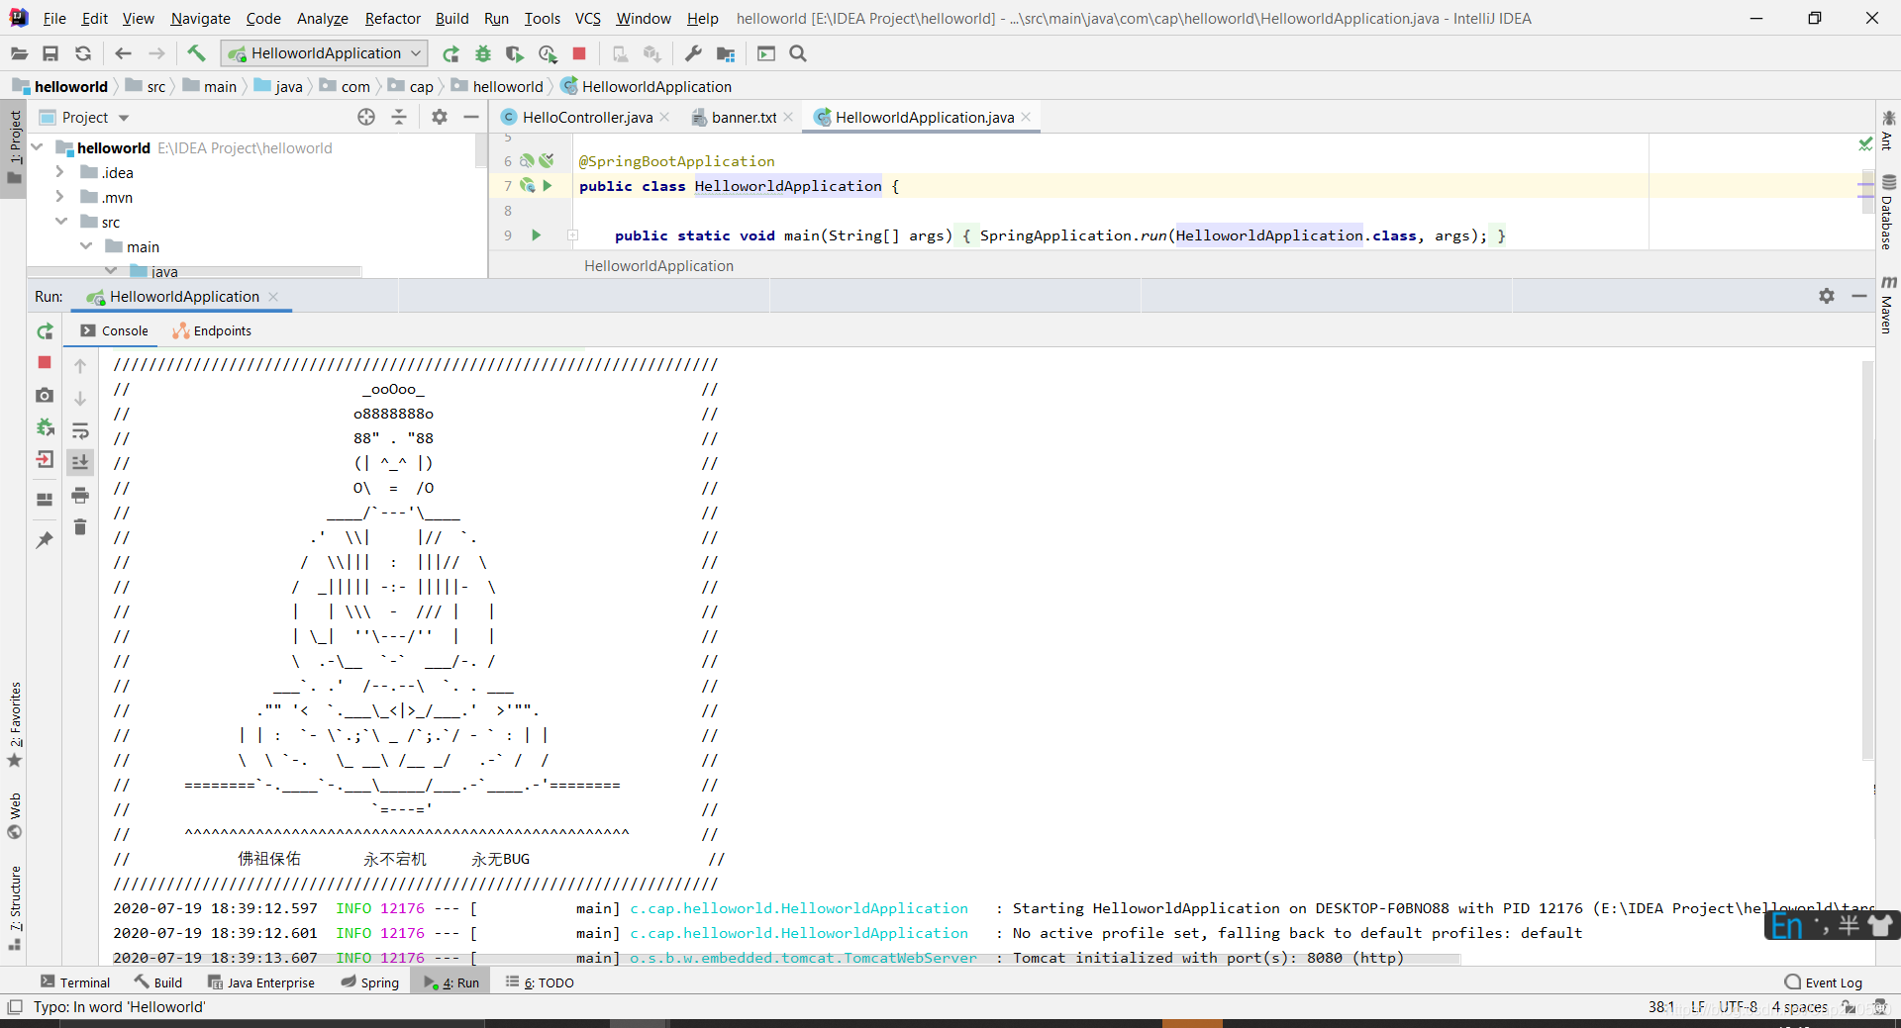Viewport: 1901px width, 1028px height.
Task: Open settings with the wrench icon
Action: pyautogui.click(x=693, y=53)
